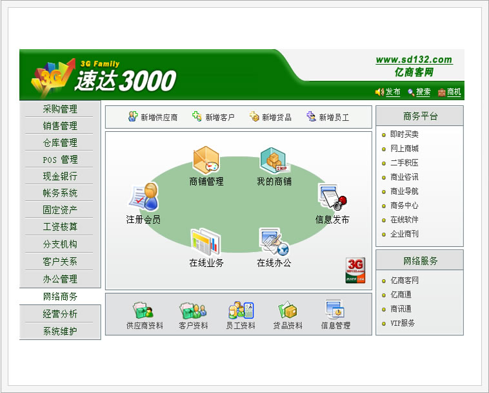The height and width of the screenshot is (393, 489).
Task: Open the 信息发布 info publishing icon
Action: (332, 197)
